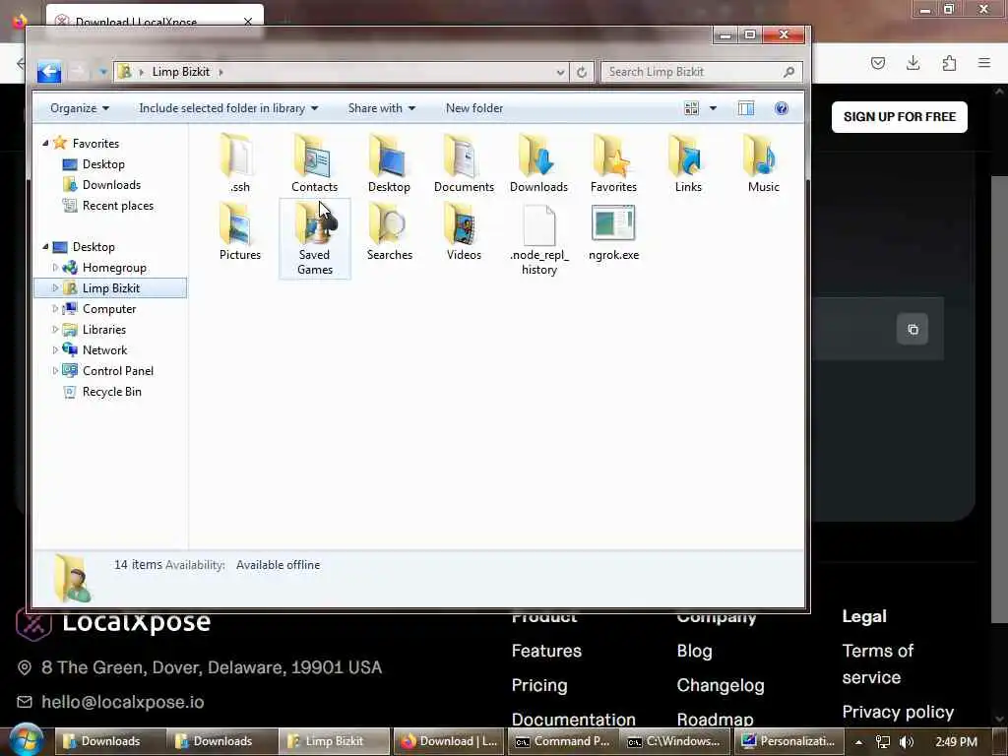Open the Blog footer link
The width and height of the screenshot is (1008, 756).
click(x=694, y=651)
